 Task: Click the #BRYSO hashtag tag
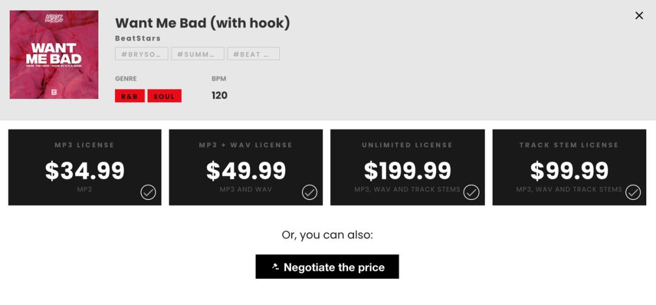tap(142, 54)
